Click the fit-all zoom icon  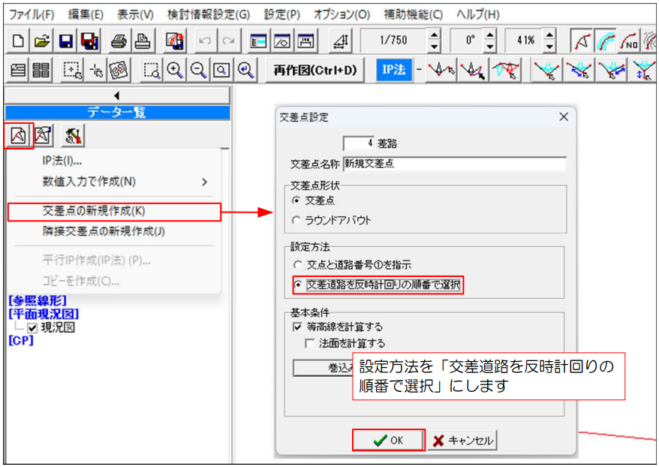(221, 70)
